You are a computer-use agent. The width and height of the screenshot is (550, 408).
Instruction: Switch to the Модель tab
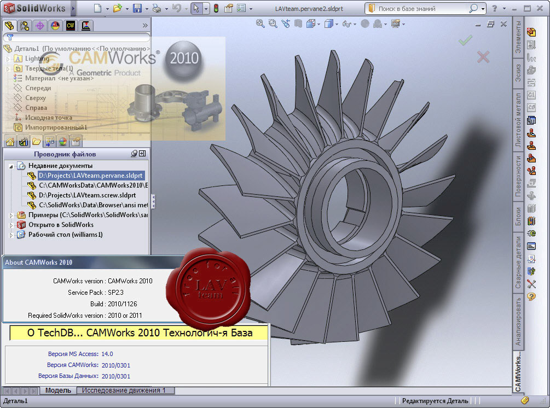coord(58,390)
